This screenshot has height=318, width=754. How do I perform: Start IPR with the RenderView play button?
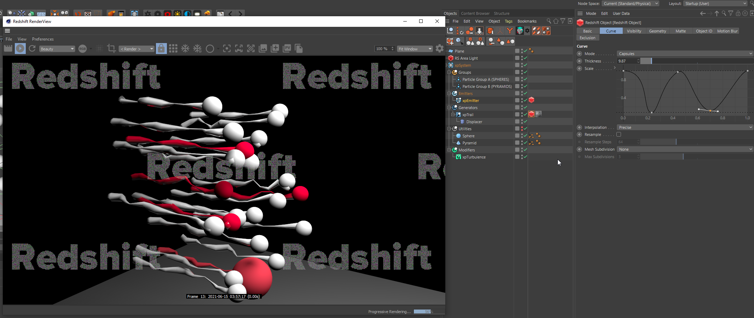20,49
